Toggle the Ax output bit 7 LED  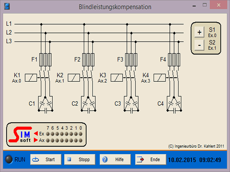click(48, 140)
